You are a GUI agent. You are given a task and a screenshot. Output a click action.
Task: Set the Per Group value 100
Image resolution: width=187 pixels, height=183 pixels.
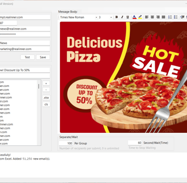coord(66,143)
